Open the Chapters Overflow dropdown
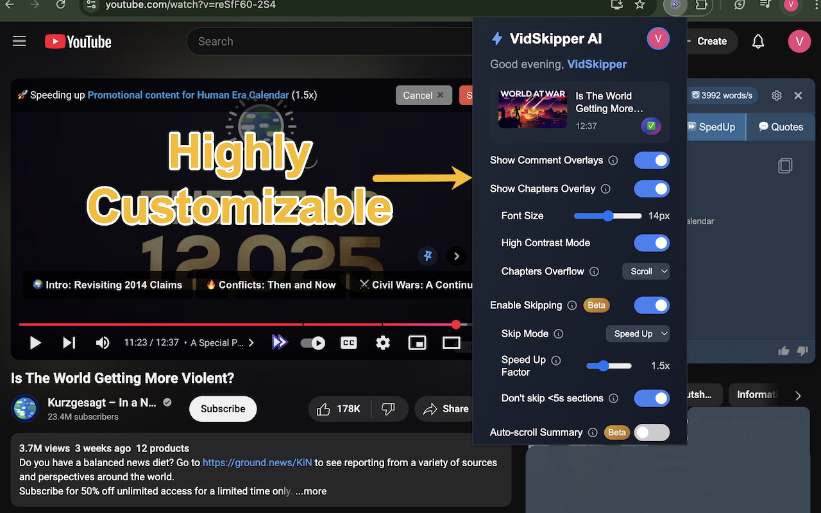 646,271
